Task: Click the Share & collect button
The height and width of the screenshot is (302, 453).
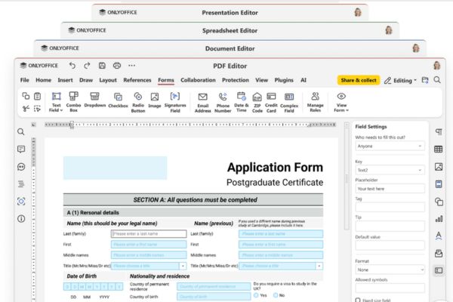Action: (359, 80)
